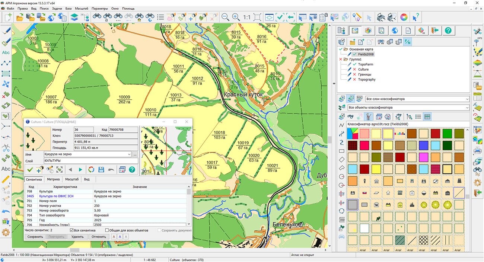Click the blue save diskette in Culture dialog

101,170
